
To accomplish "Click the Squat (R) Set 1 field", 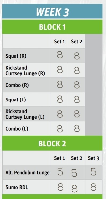I will coord(60,56).
